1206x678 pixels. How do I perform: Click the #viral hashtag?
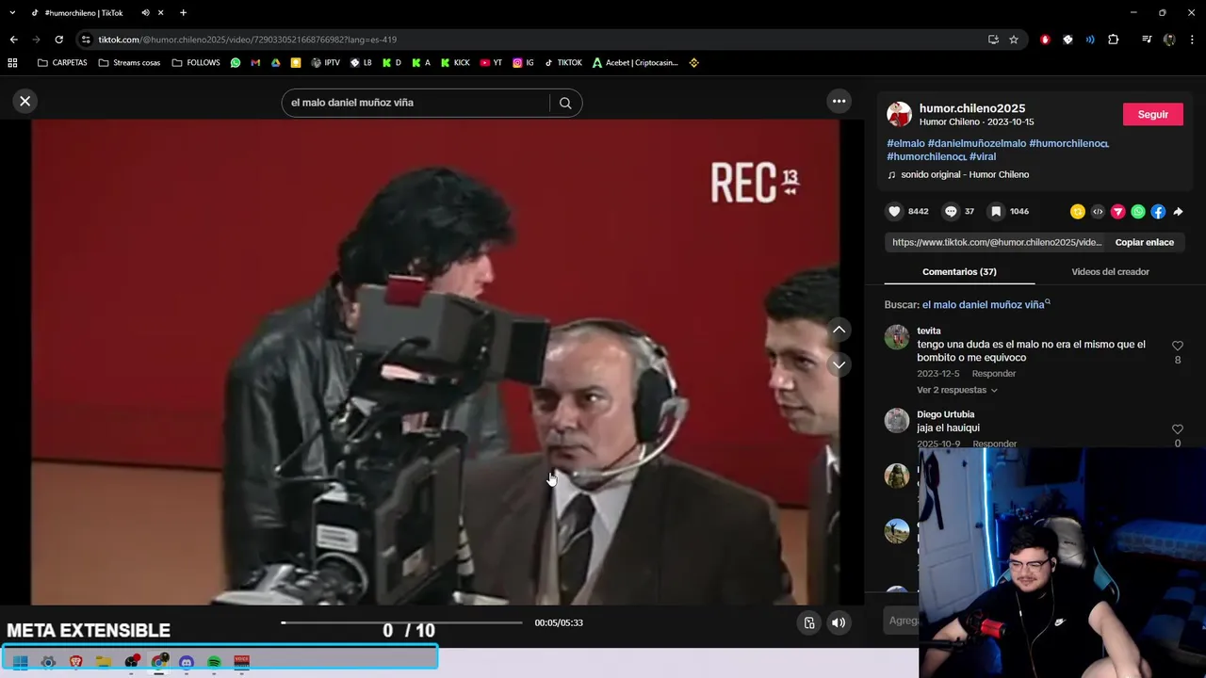pyautogui.click(x=983, y=156)
